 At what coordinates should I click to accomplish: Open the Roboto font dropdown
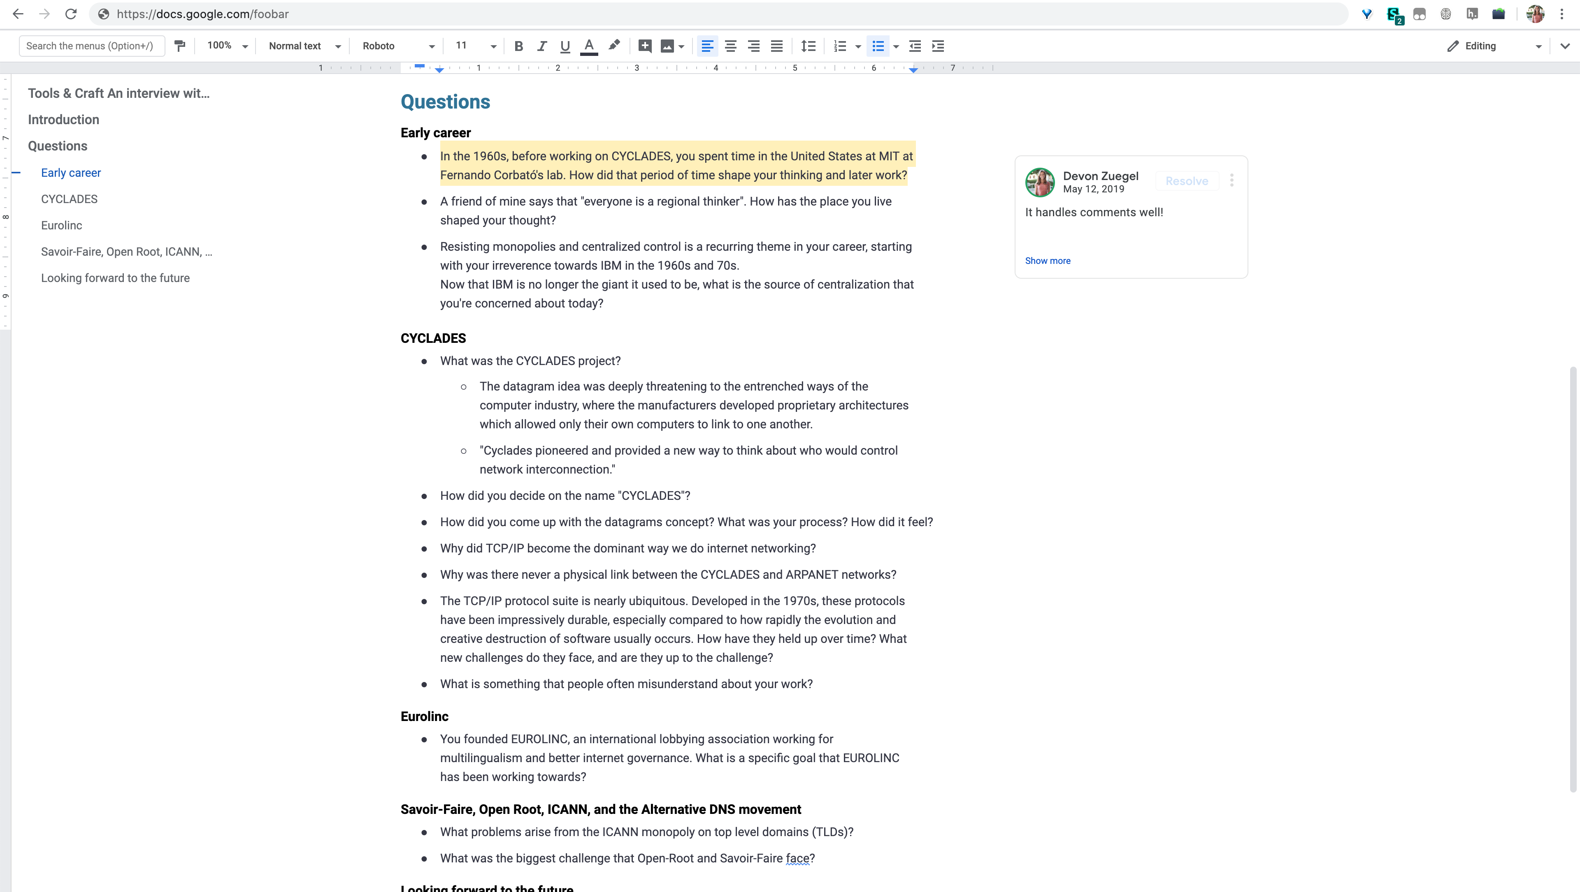click(398, 46)
